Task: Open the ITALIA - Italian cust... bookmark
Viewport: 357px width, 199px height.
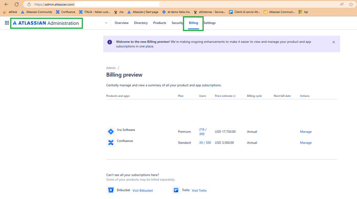Action: (x=94, y=12)
